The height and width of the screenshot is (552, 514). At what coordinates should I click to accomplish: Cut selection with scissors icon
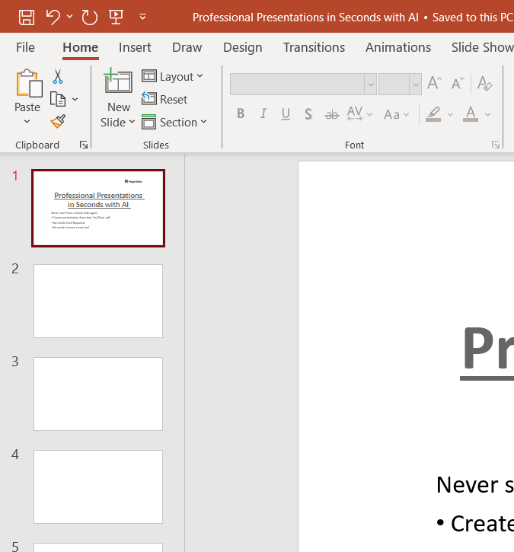58,77
